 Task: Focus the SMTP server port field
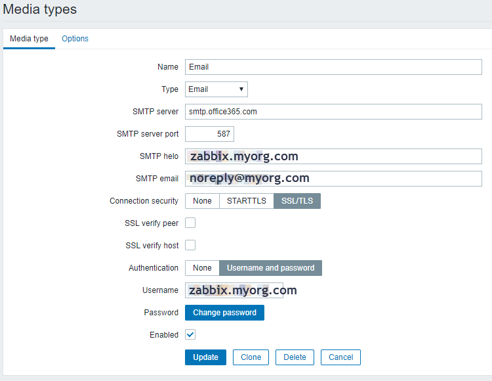tap(209, 134)
